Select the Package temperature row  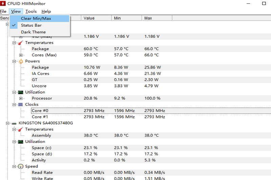coord(151,49)
